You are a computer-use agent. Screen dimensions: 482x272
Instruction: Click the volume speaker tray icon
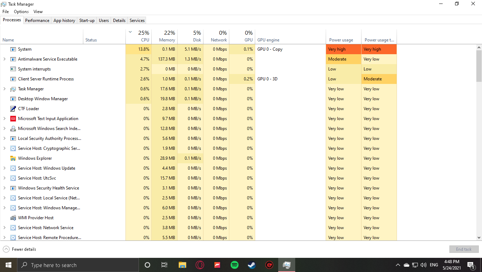coord(424,265)
